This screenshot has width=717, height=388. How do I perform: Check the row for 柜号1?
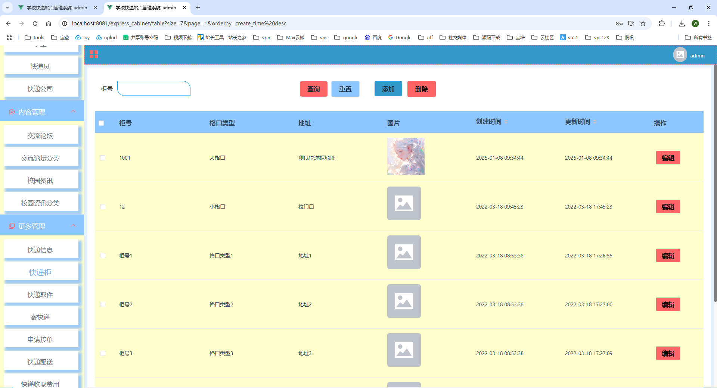point(103,256)
